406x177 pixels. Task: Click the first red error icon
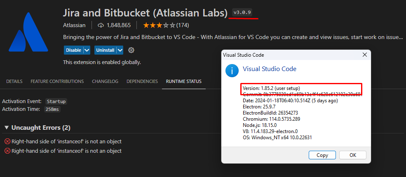(7, 141)
